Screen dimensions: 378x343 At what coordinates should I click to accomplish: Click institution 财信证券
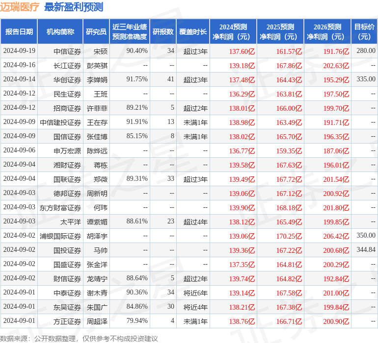[67, 279]
